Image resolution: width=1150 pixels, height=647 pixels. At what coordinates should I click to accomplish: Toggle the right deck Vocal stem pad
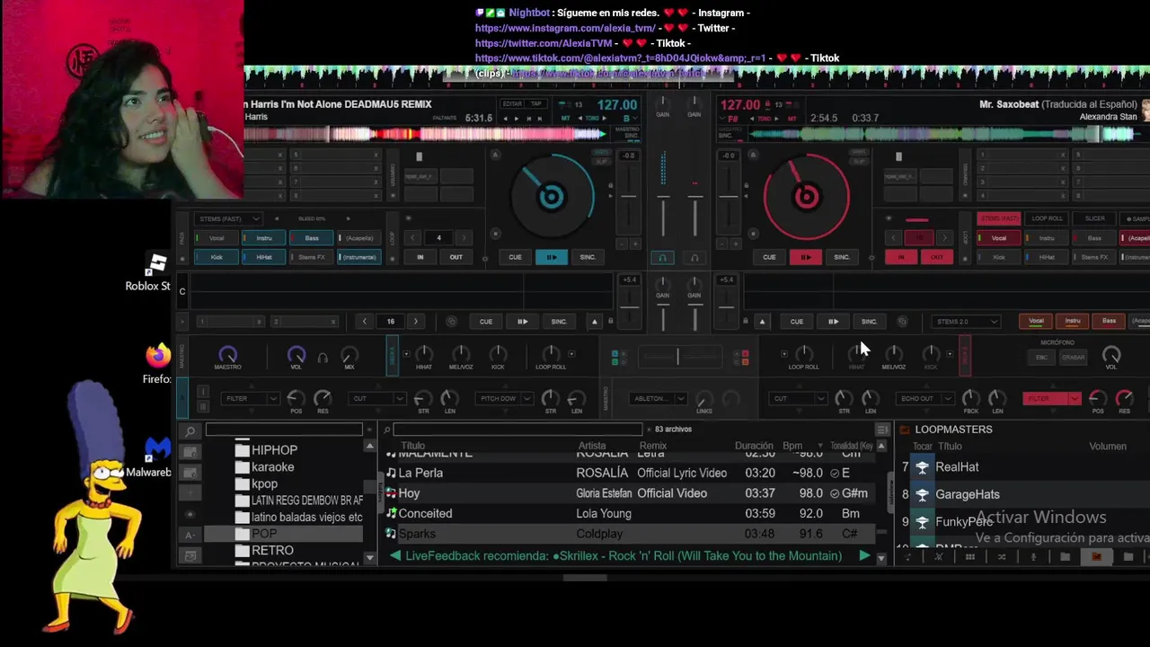click(x=999, y=238)
